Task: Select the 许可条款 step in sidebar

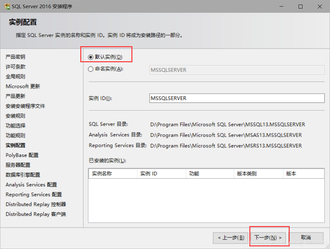Action: coord(15,67)
